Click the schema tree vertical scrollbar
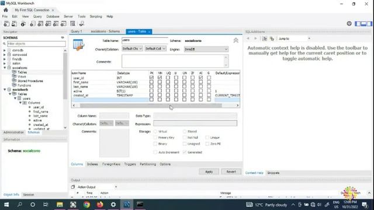 point(65,76)
